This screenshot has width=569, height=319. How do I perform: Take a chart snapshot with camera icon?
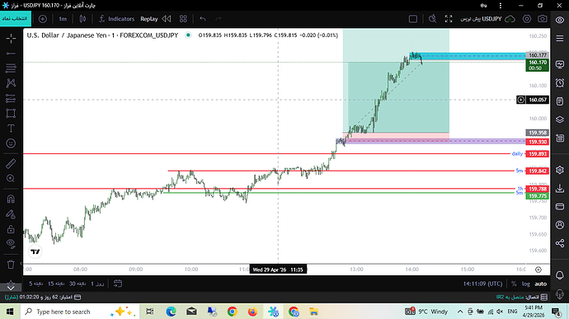[543, 19]
